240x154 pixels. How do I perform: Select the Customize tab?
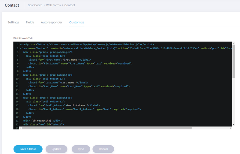coord(77,23)
